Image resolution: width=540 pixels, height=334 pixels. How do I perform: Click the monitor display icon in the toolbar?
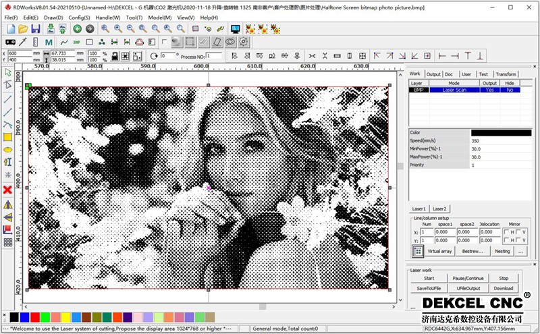(x=236, y=29)
